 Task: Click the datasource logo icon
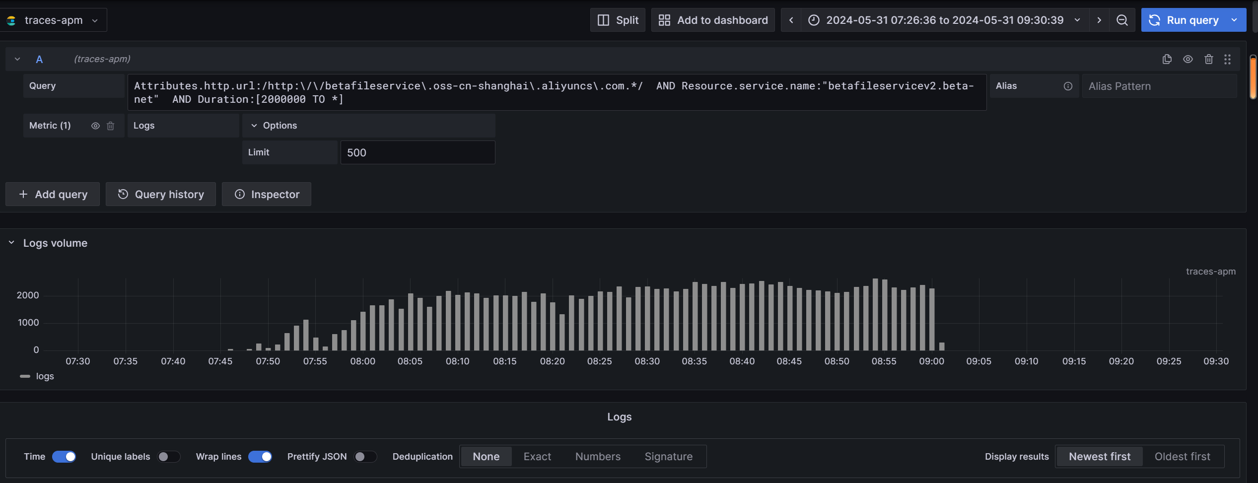(x=11, y=20)
